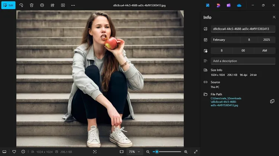Click the zoom out magnifier icon
This screenshot has height=156, width=279.
(x=148, y=152)
